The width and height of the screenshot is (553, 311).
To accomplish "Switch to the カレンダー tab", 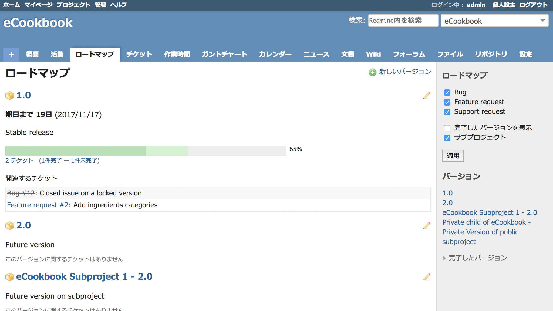I will pos(275,54).
